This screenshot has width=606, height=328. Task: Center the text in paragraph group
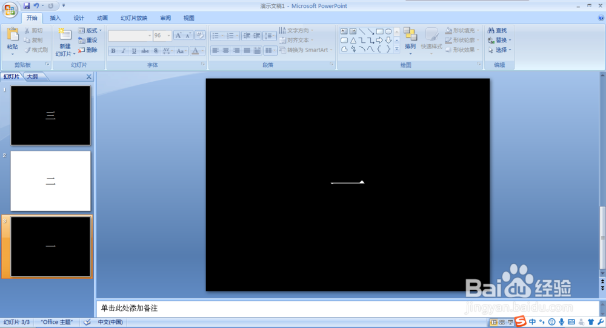point(225,51)
